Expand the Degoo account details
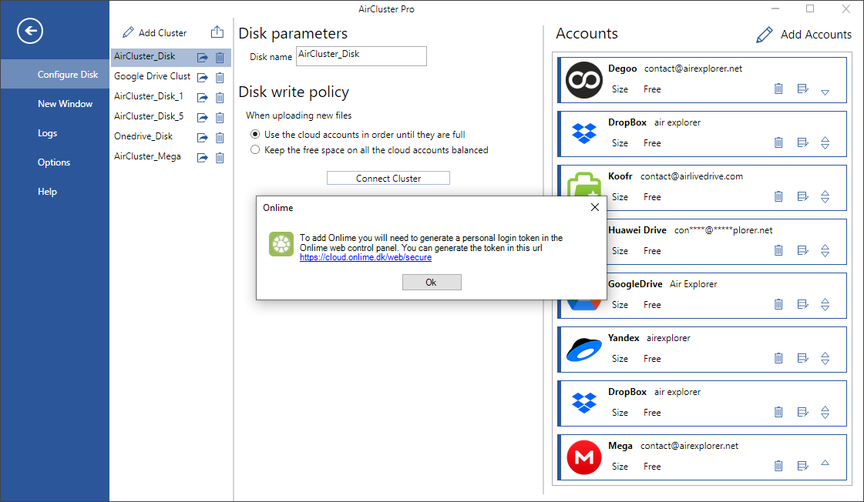The image size is (864, 502). click(825, 92)
